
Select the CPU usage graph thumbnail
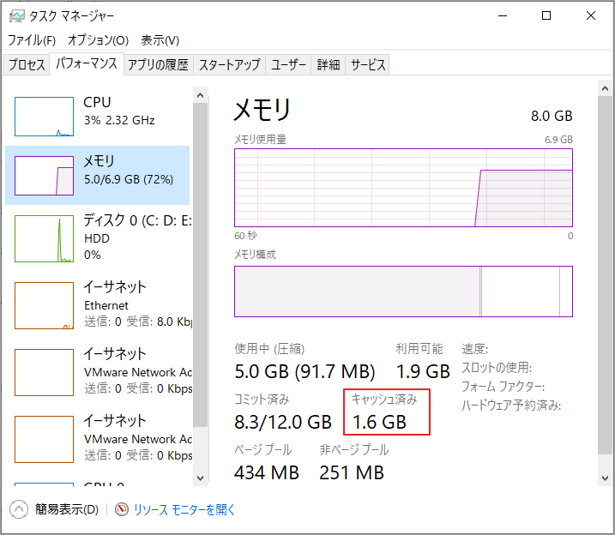click(44, 117)
